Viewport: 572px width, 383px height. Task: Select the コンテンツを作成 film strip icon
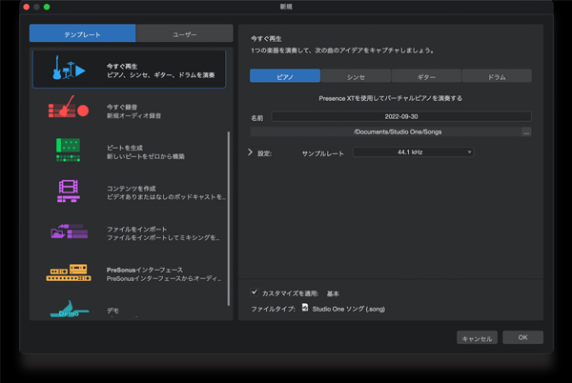69,191
